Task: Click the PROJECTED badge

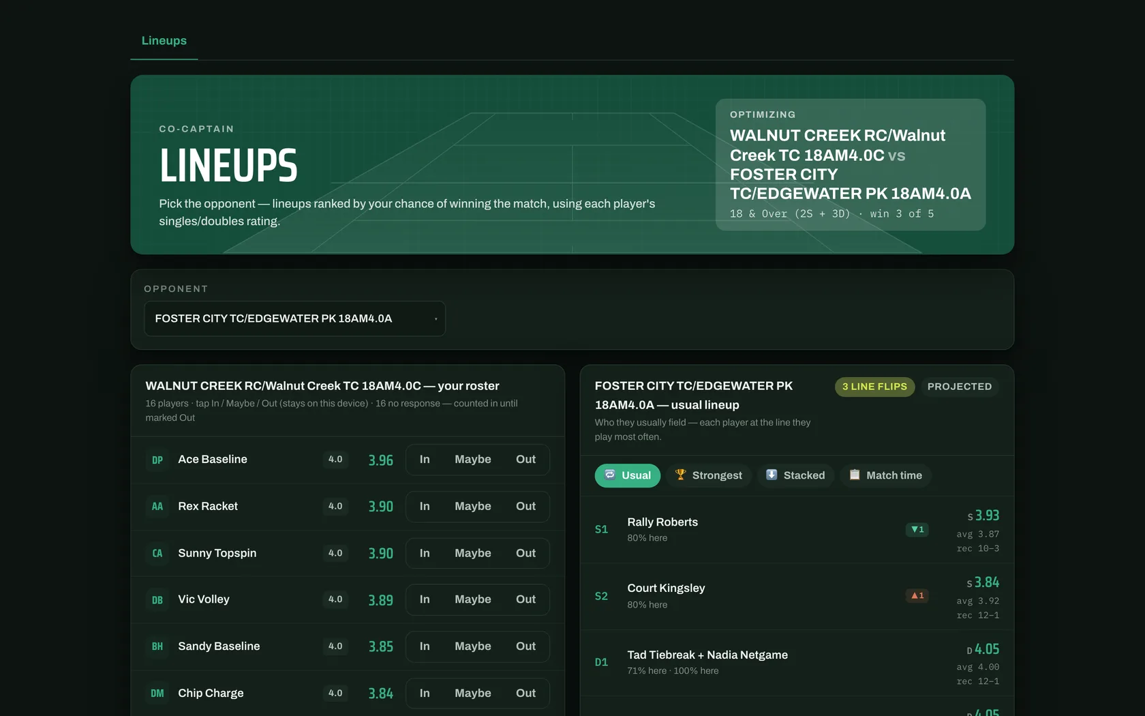Action: click(960, 387)
